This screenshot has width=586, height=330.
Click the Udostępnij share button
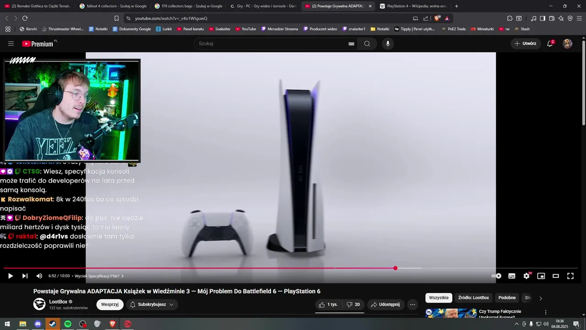coord(385,304)
